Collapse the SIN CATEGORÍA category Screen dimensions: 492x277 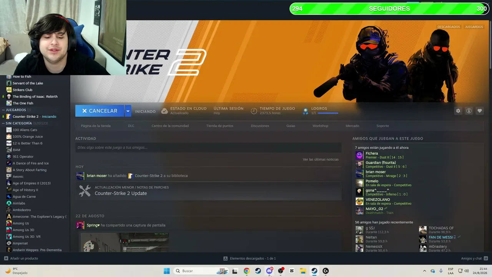point(3,123)
